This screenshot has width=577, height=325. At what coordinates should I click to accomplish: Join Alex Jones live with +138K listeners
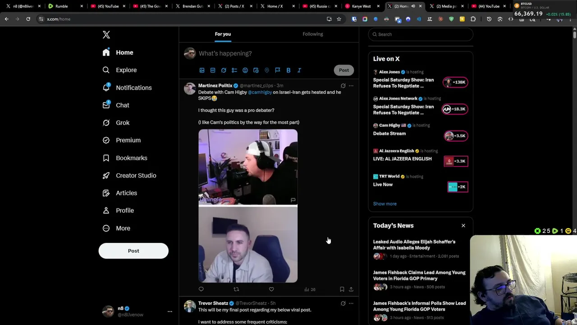pos(455,82)
